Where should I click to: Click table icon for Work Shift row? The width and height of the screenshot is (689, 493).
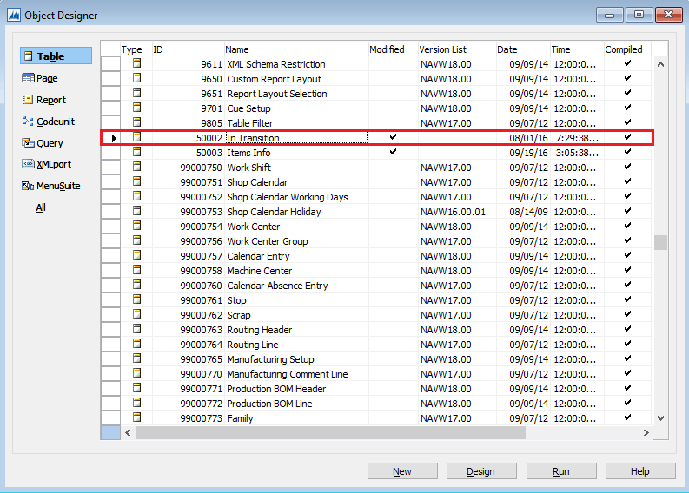pyautogui.click(x=136, y=168)
